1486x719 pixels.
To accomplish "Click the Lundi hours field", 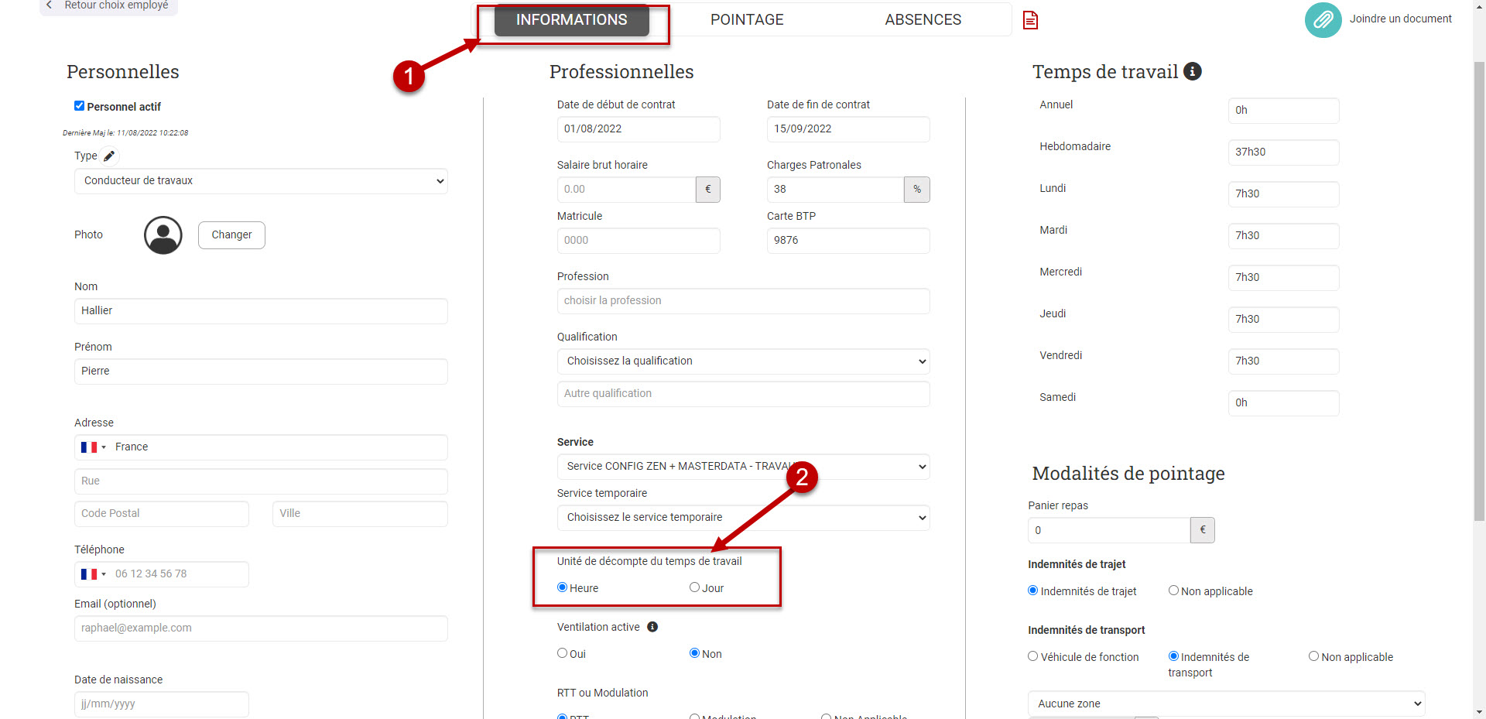I will [x=1283, y=194].
